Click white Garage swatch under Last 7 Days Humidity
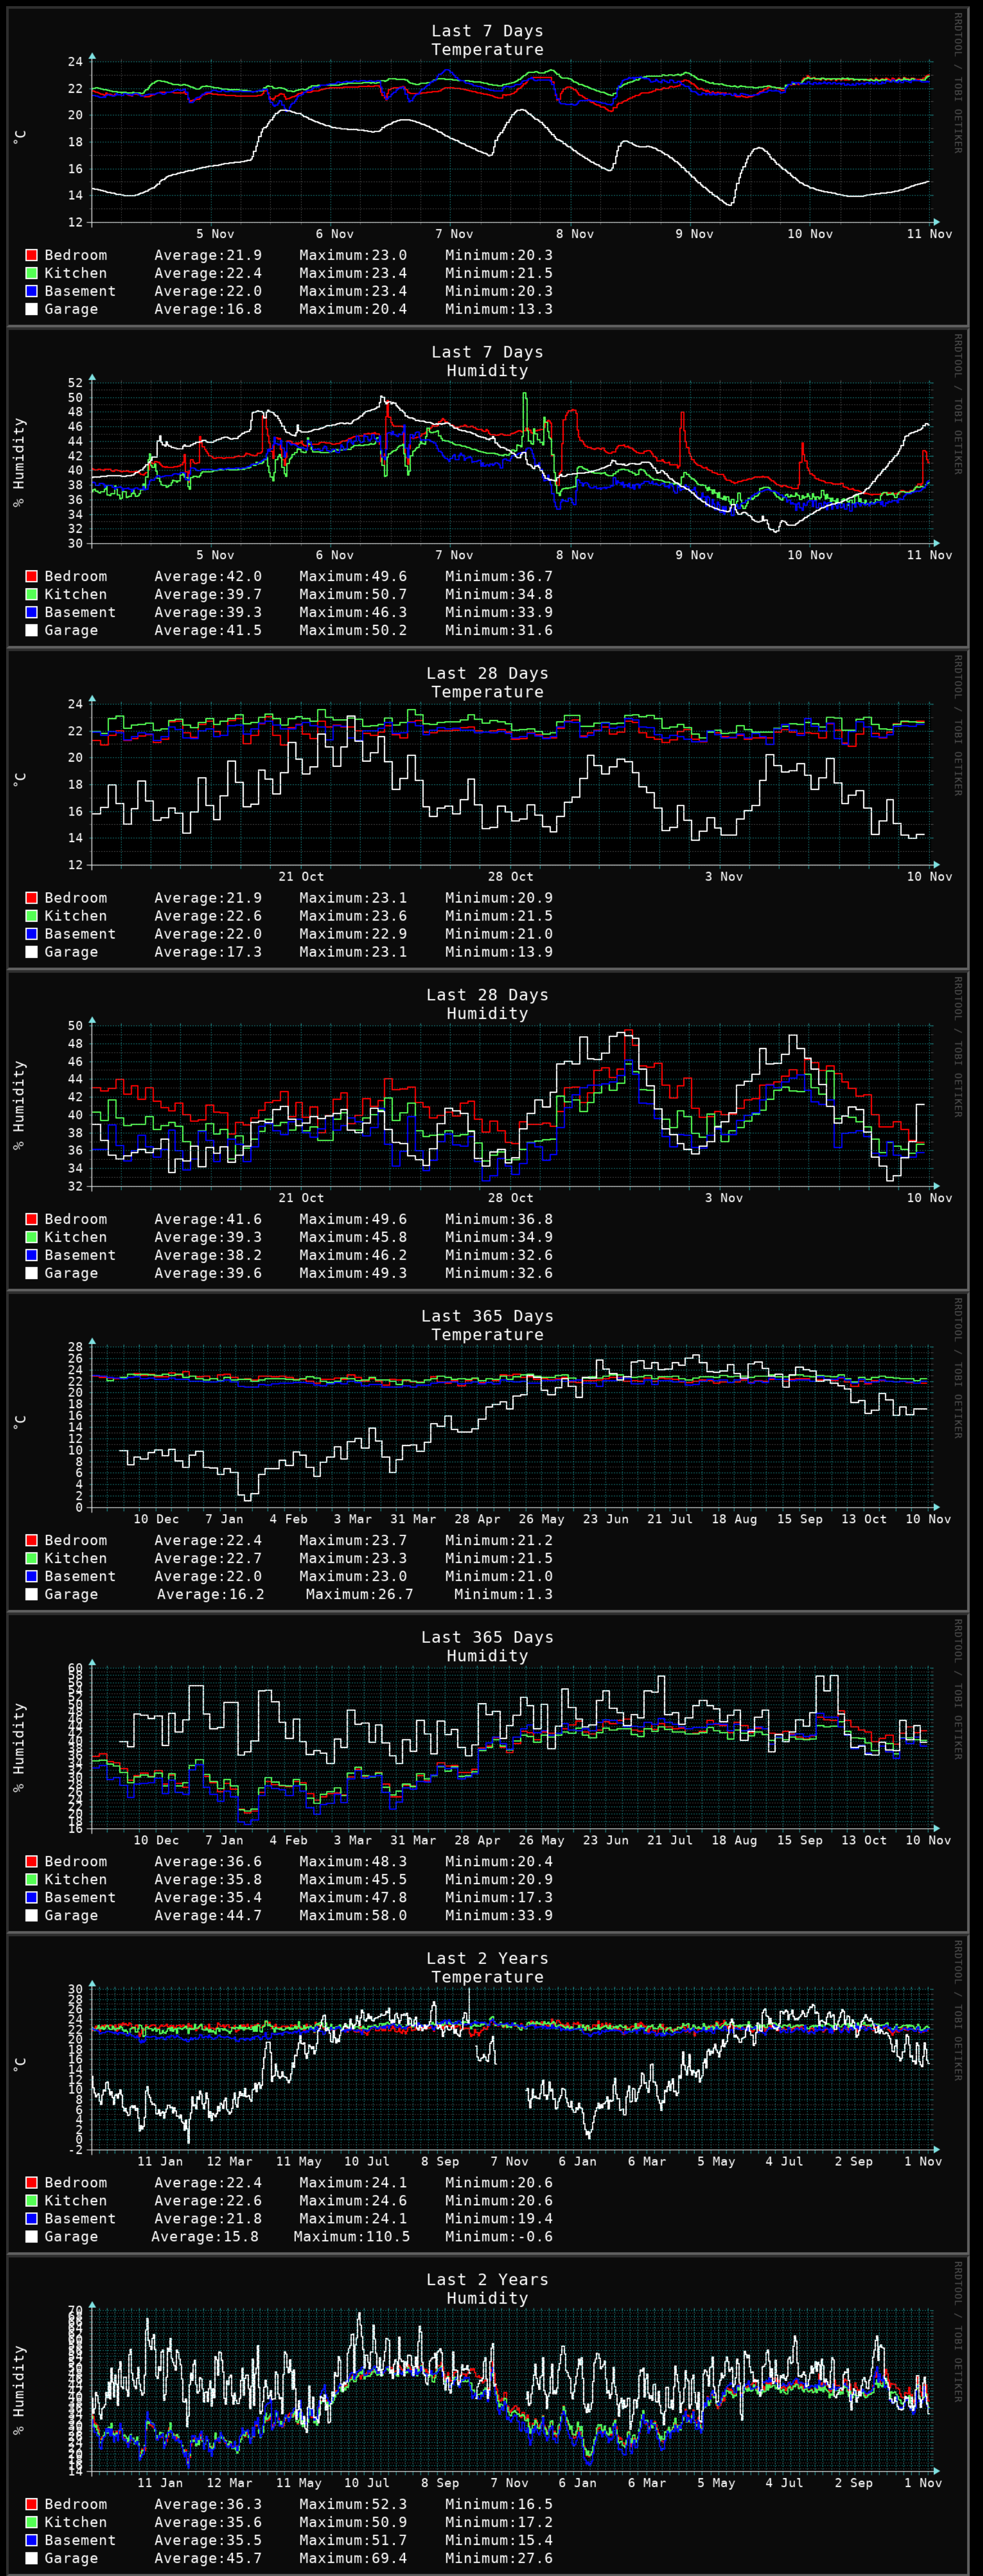 coord(31,630)
